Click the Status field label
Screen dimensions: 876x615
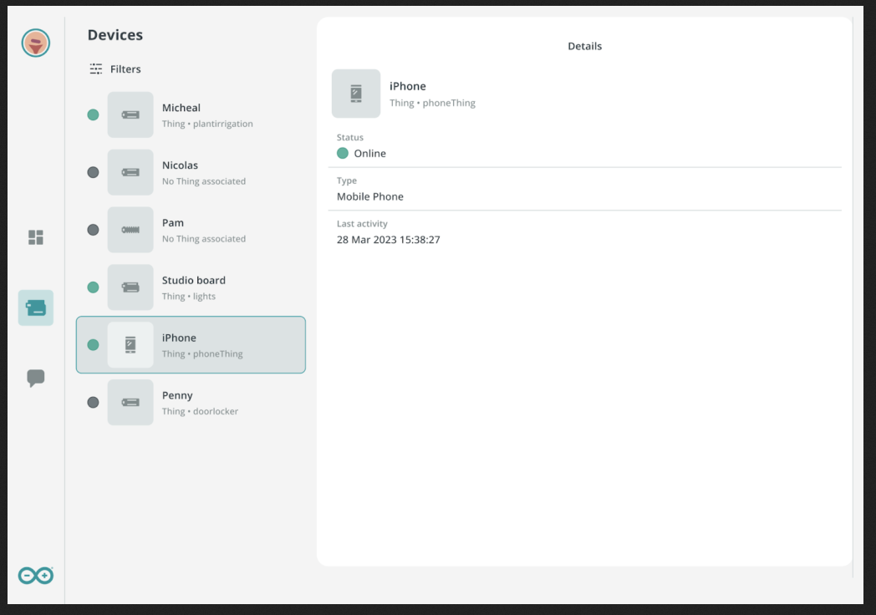coord(349,137)
